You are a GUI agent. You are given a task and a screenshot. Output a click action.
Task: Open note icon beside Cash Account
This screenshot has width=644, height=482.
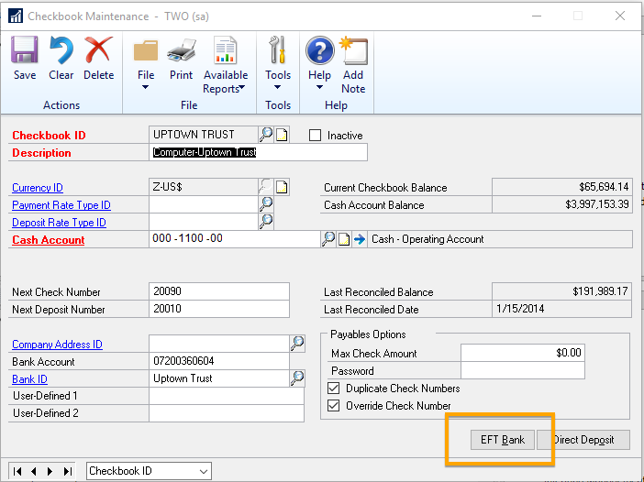pyautogui.click(x=344, y=239)
